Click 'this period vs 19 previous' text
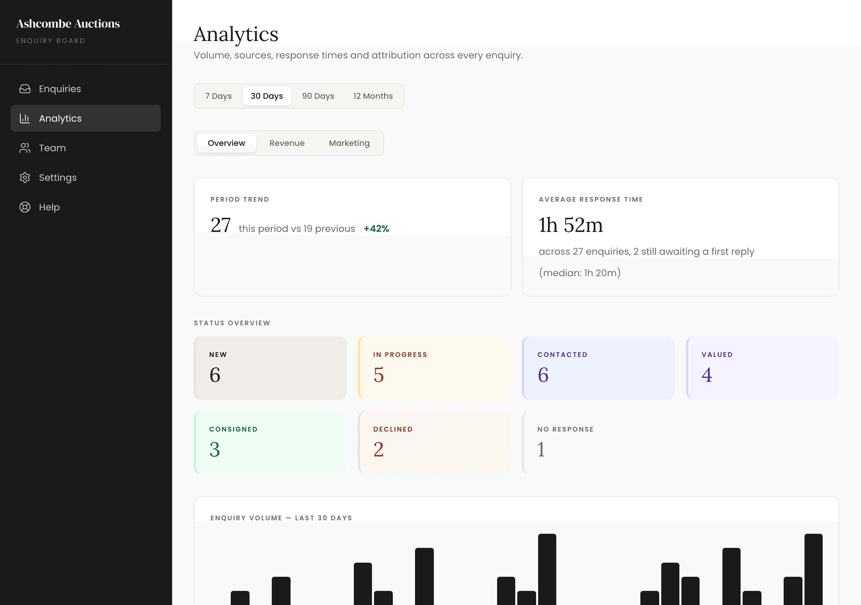The height and width of the screenshot is (605, 861). pos(297,229)
